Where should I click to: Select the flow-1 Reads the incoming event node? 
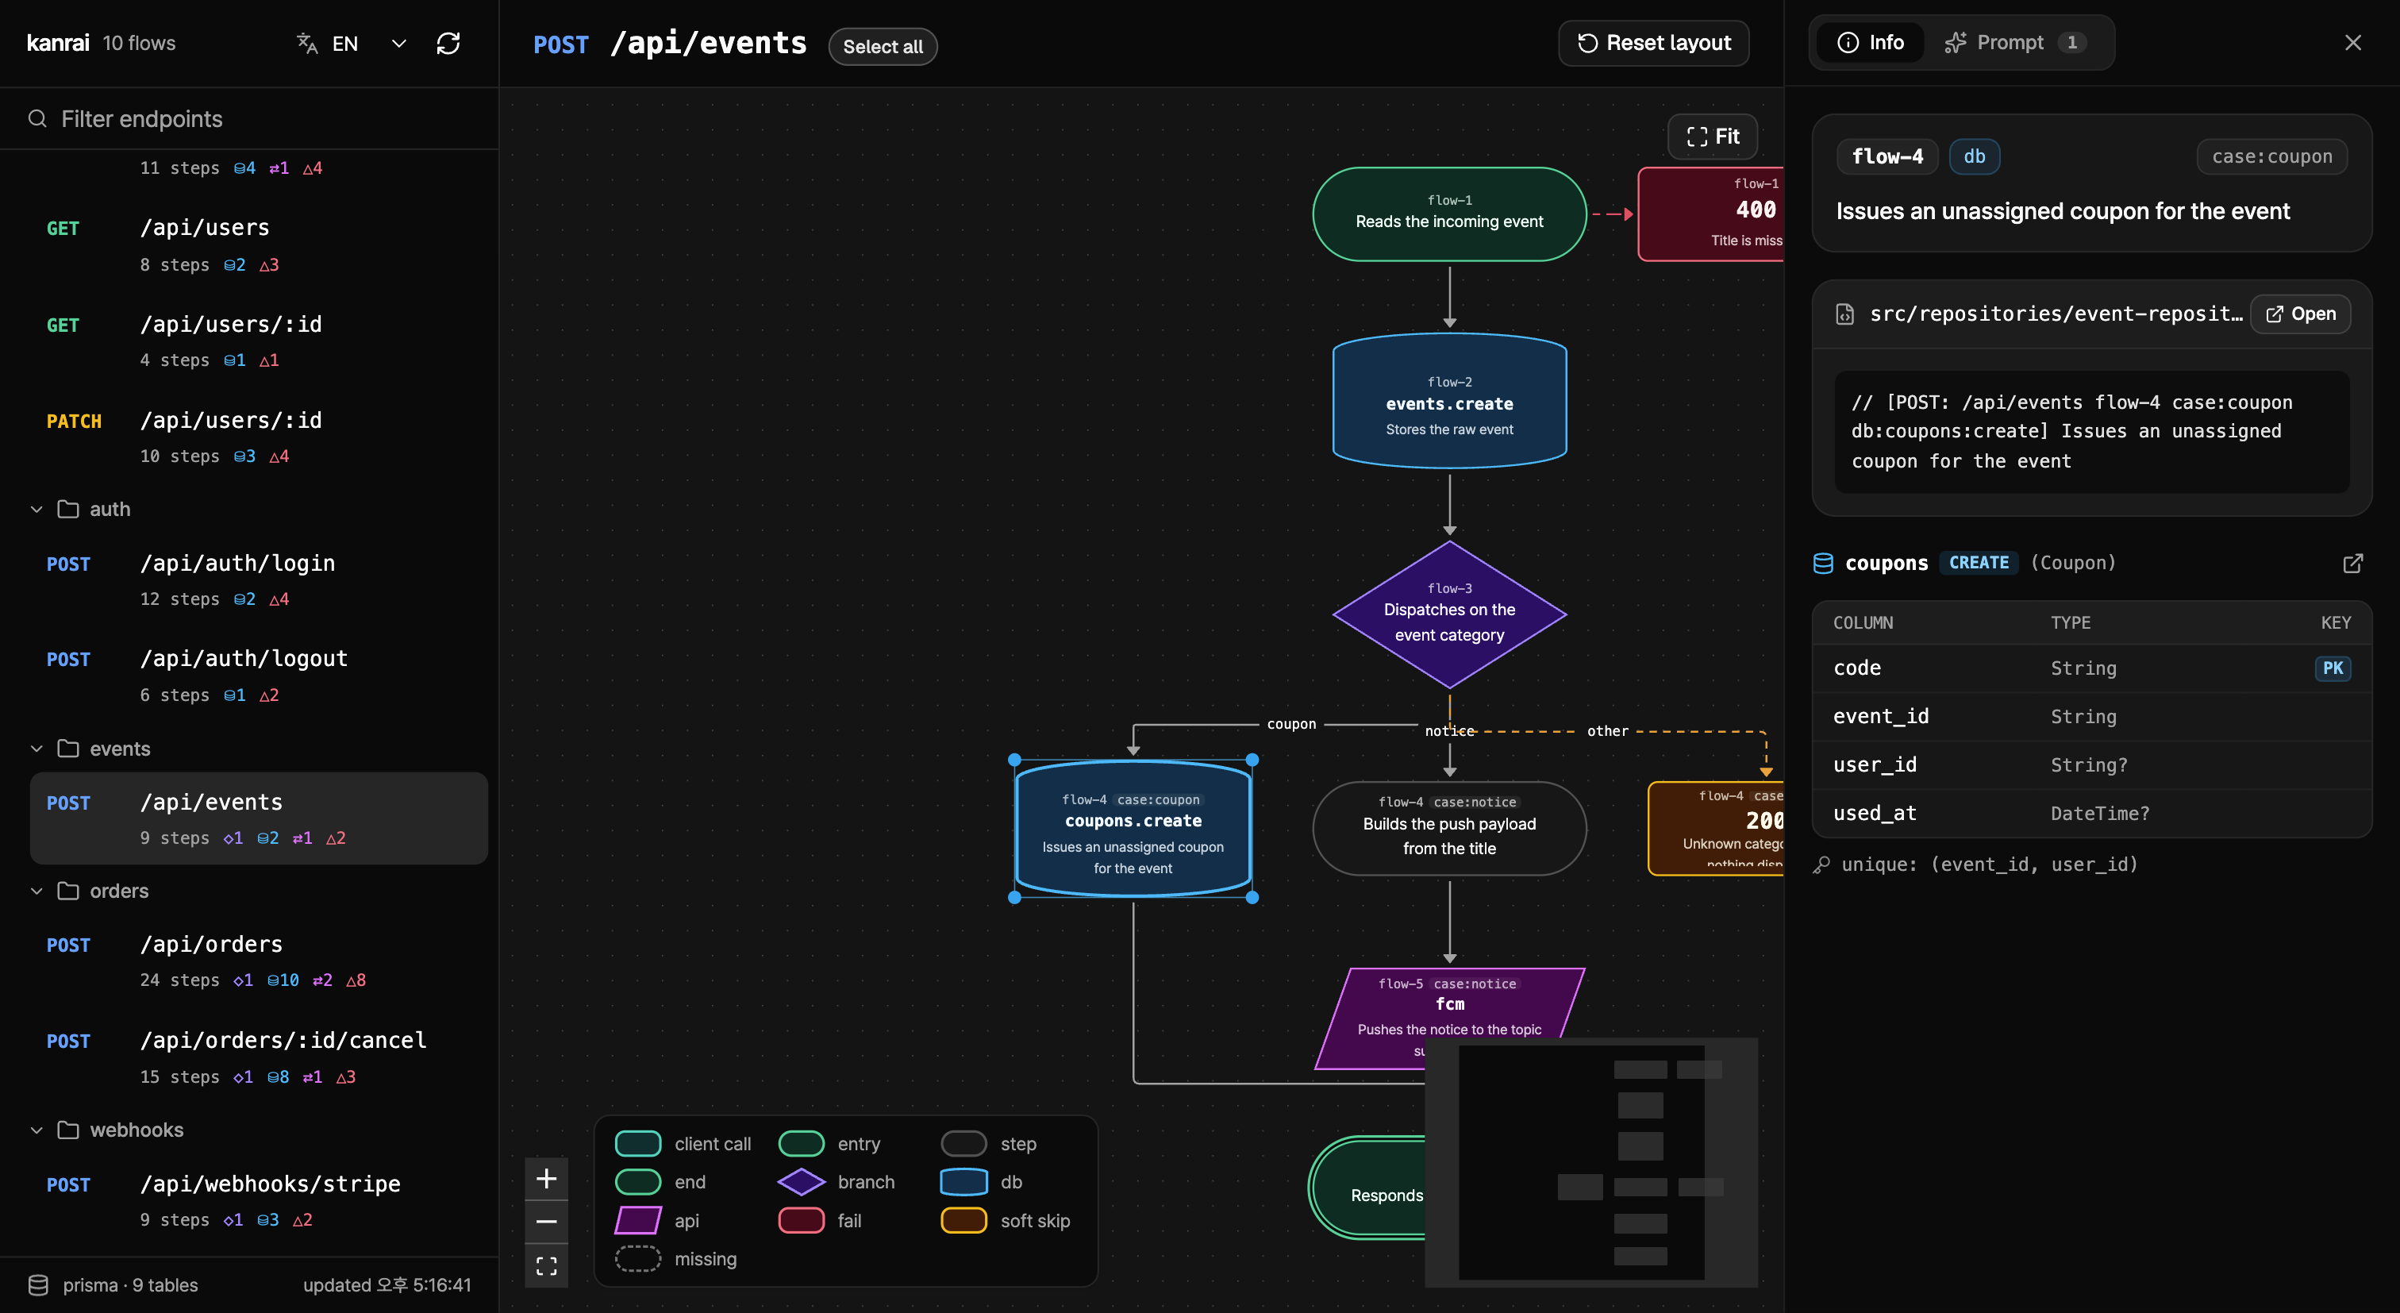pos(1448,214)
